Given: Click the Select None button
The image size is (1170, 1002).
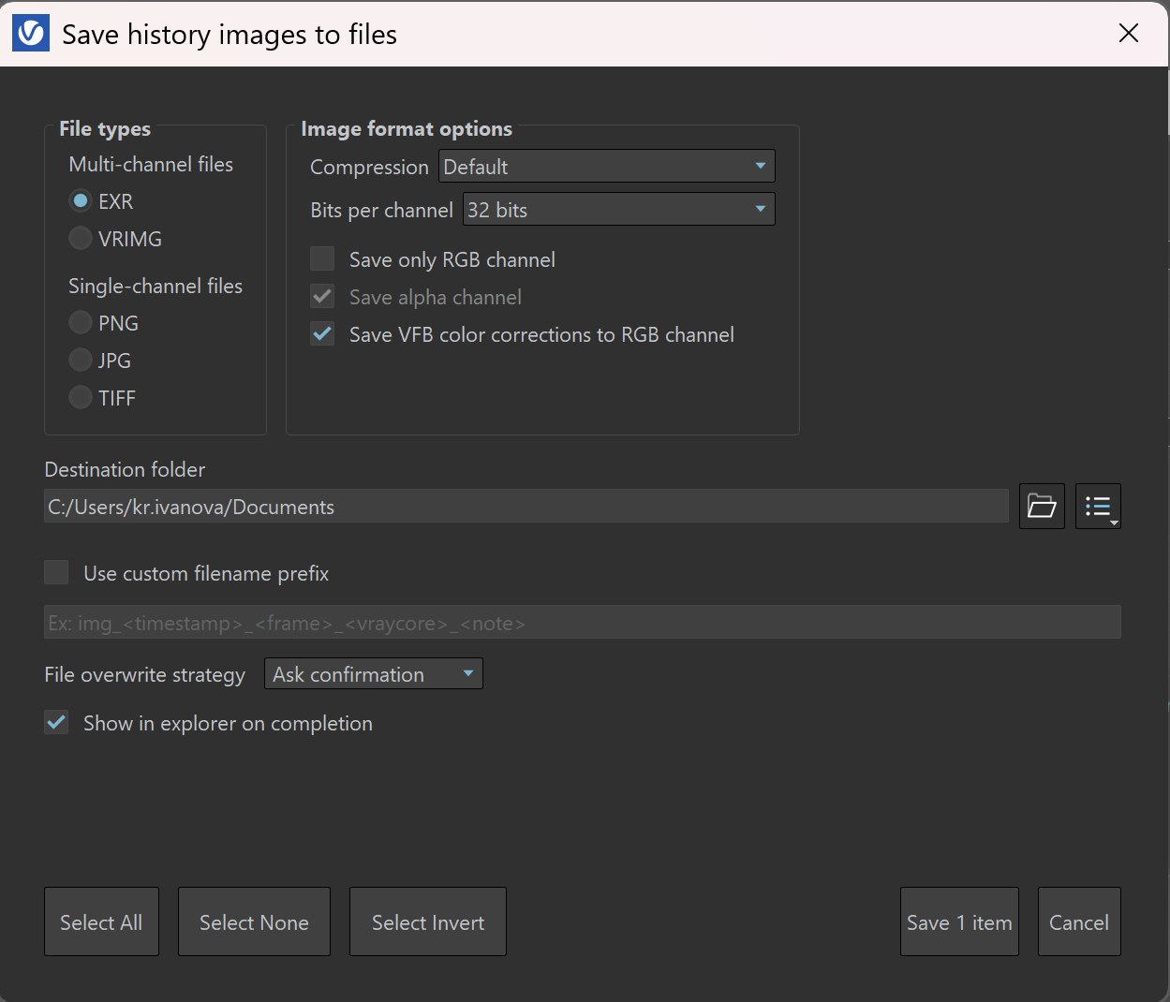Looking at the screenshot, I should tap(254, 922).
